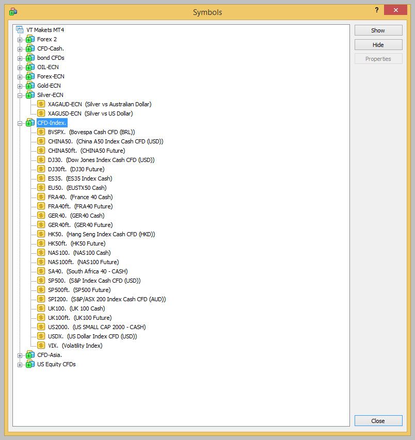Click the Forex 2 folder icon
This screenshot has height=440, width=415.
point(30,39)
